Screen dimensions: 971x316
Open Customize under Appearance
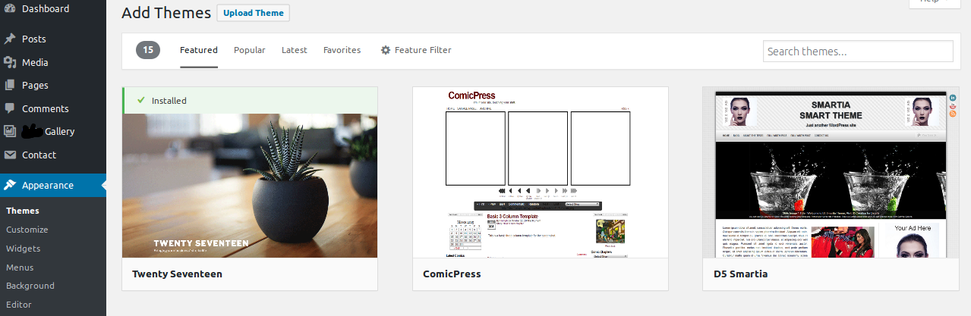pos(27,230)
